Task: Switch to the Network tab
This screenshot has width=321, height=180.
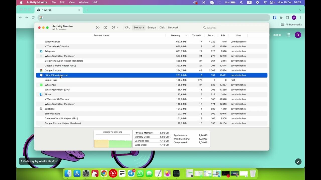Action: pos(173,27)
